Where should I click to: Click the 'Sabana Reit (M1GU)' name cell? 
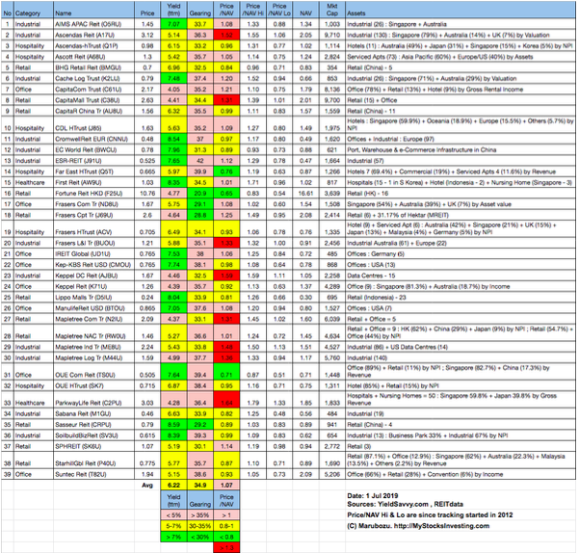point(94,414)
